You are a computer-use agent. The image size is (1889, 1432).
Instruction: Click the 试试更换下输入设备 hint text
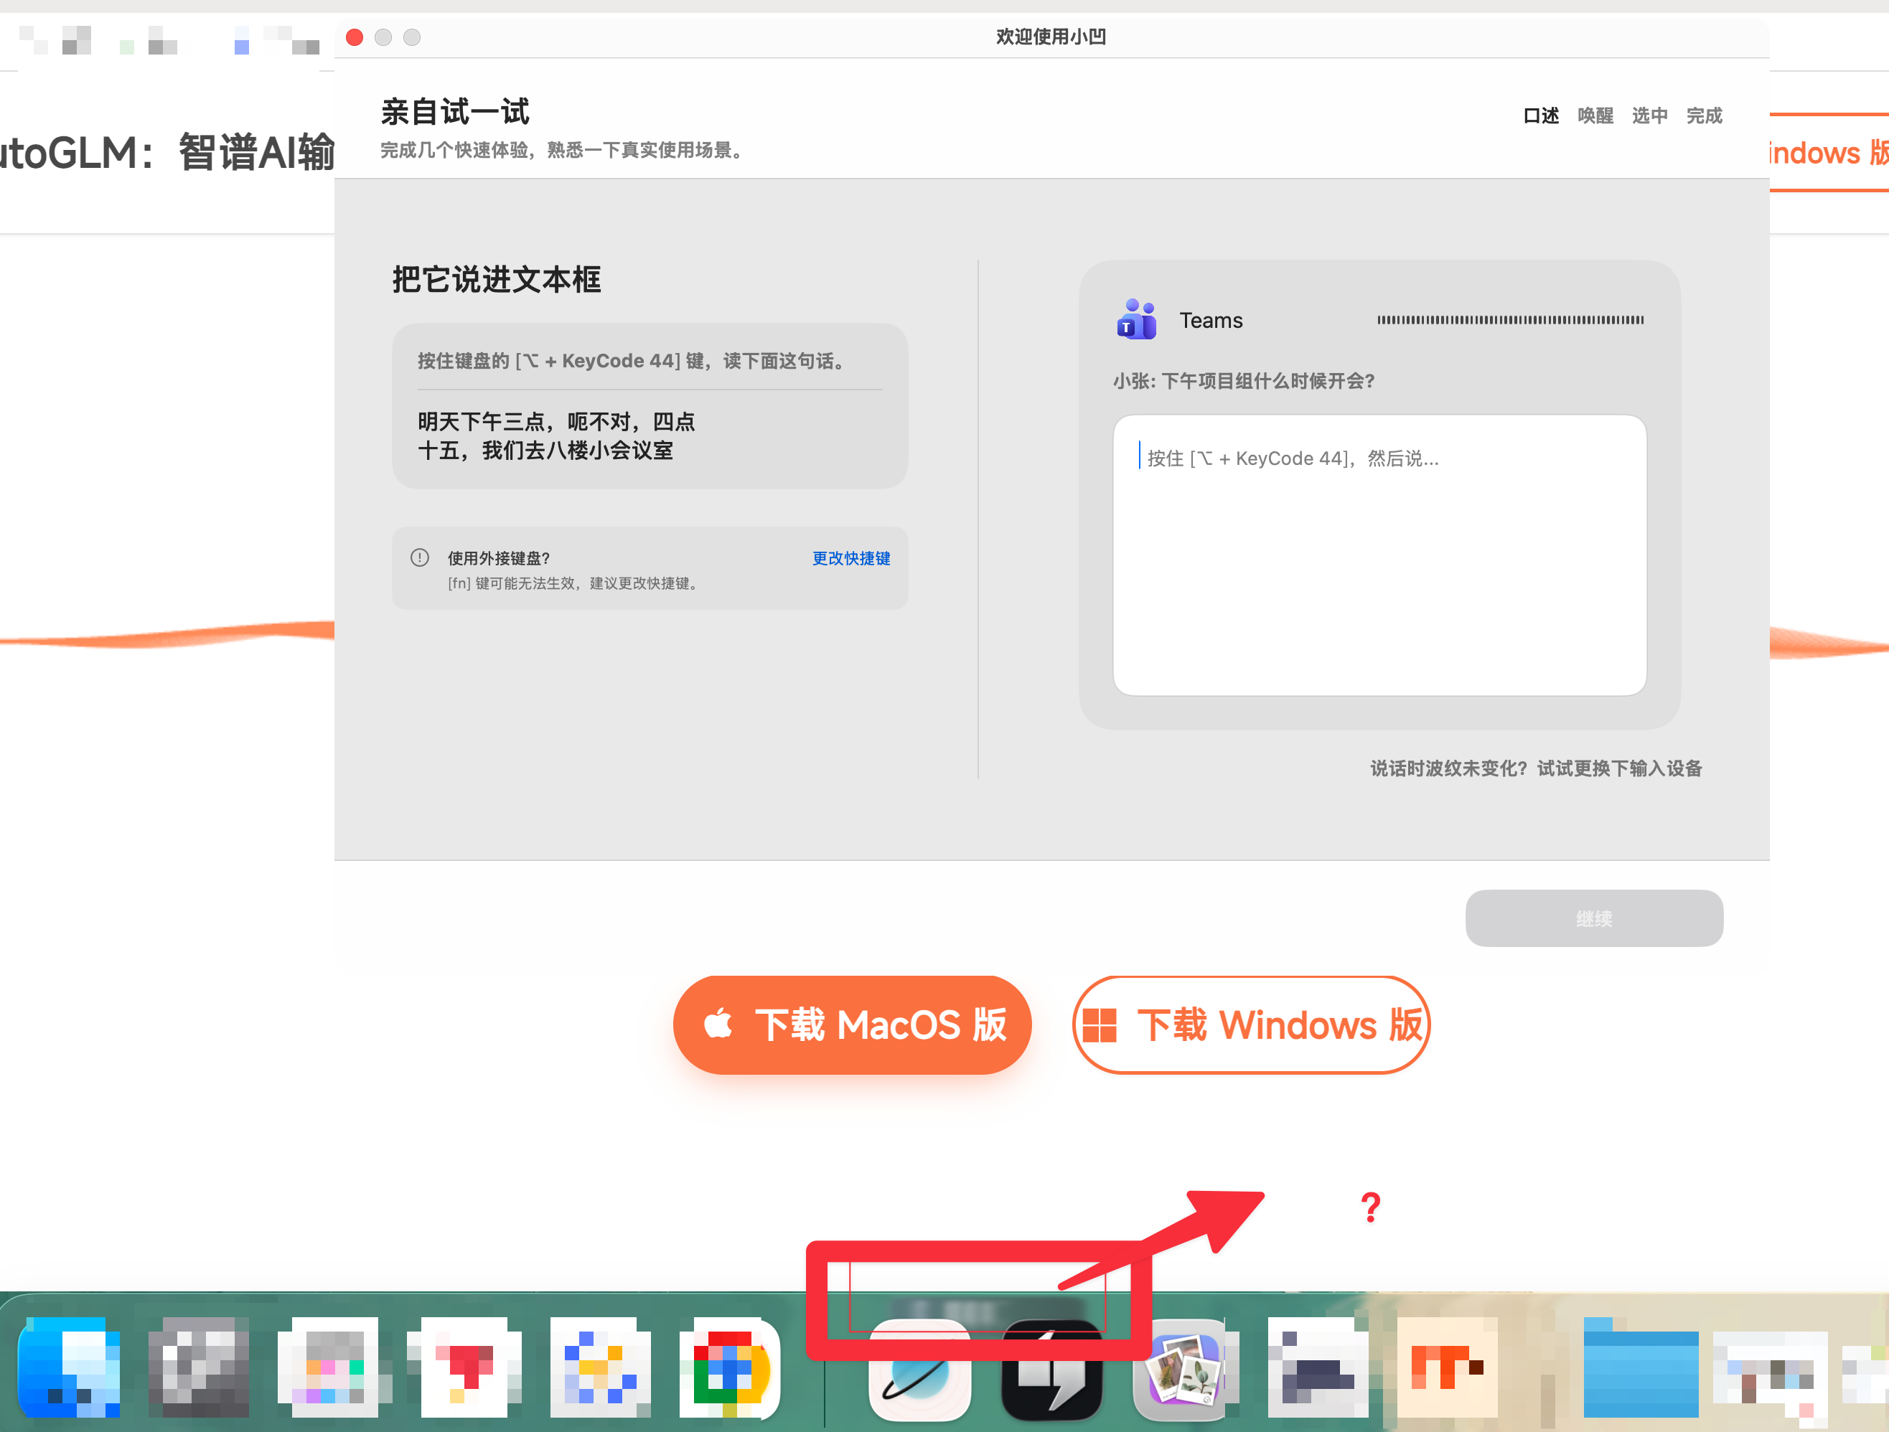pyautogui.click(x=1619, y=768)
